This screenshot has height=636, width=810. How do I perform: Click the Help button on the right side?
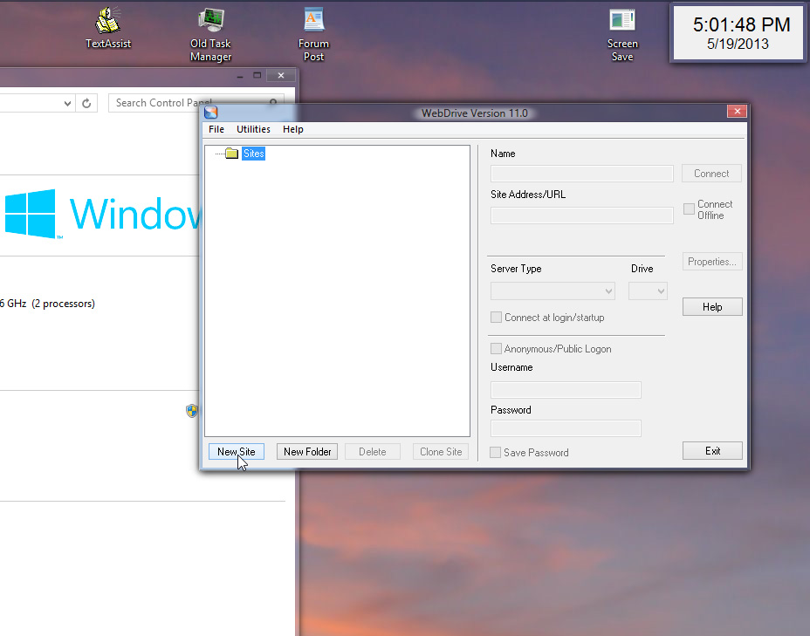click(712, 307)
